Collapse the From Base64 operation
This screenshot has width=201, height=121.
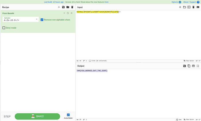tap(64, 13)
